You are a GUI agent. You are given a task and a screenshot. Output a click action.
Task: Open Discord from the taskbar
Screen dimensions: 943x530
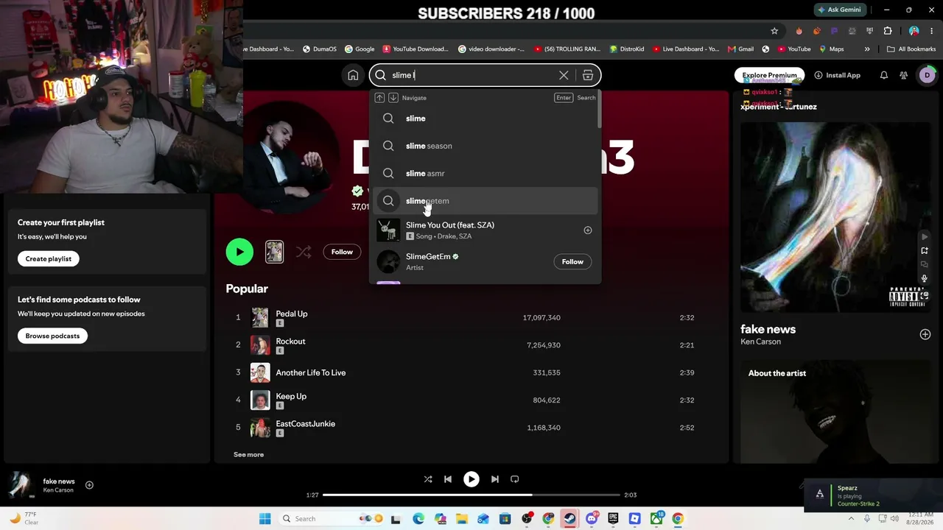592,519
